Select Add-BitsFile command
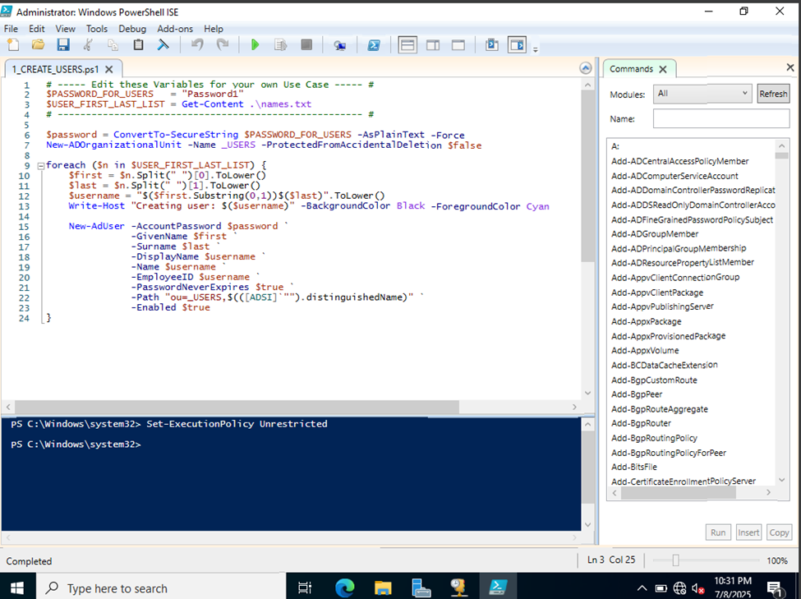 [634, 468]
